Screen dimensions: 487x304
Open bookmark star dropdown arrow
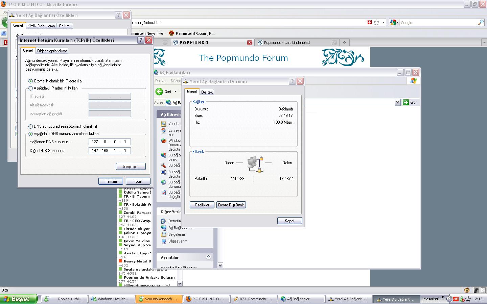tap(383, 23)
